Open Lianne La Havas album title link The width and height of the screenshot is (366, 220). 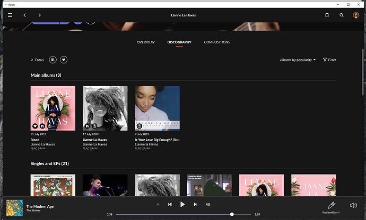95,140
